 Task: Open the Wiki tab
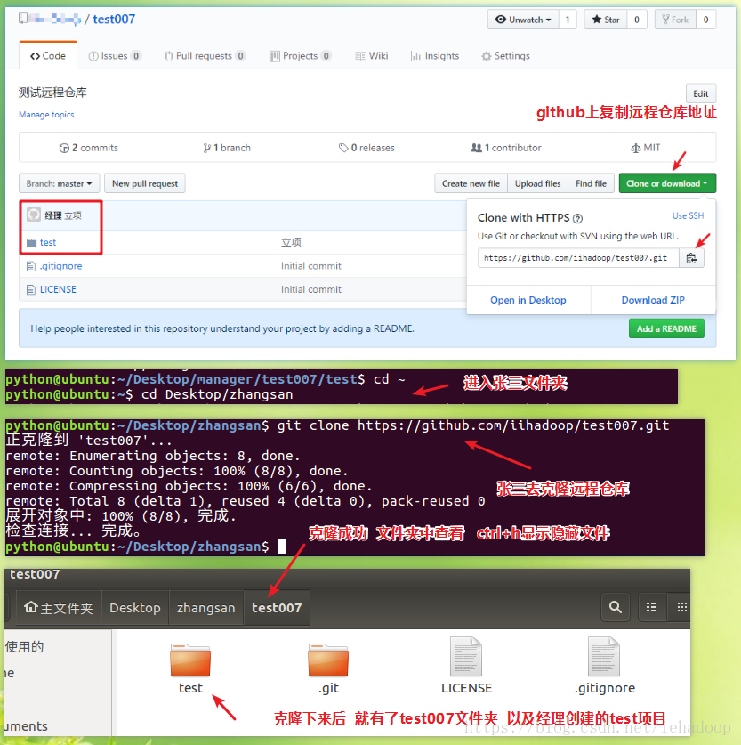point(372,55)
